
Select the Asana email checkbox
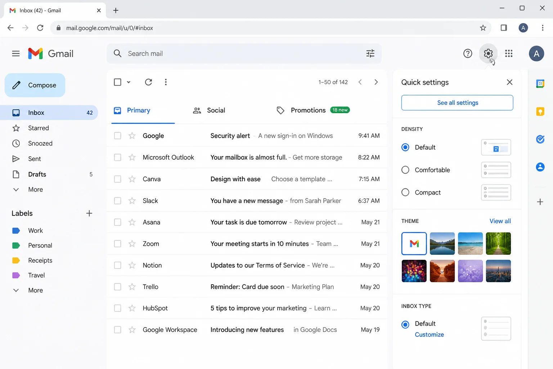pos(117,222)
